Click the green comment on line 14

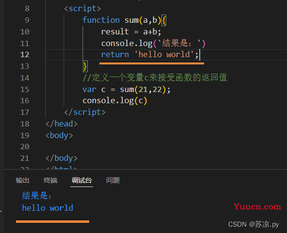point(155,78)
